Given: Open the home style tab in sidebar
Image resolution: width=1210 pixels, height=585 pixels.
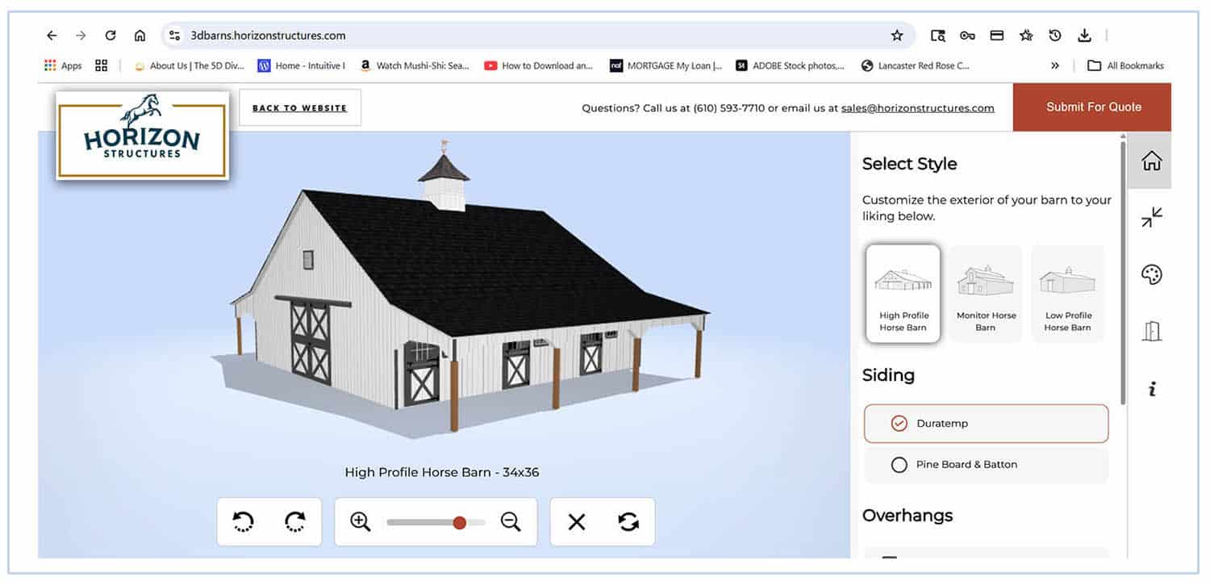Looking at the screenshot, I should [x=1151, y=161].
